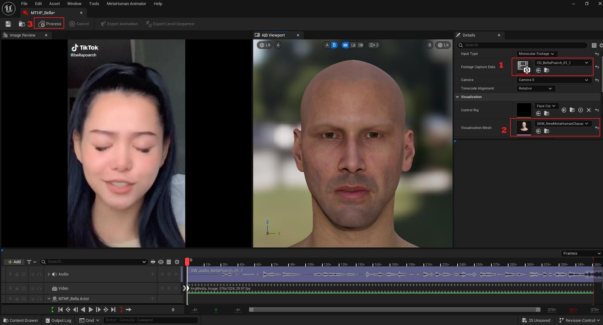
Task: Pin the MTHP_Bella Actor track
Action: [10, 299]
